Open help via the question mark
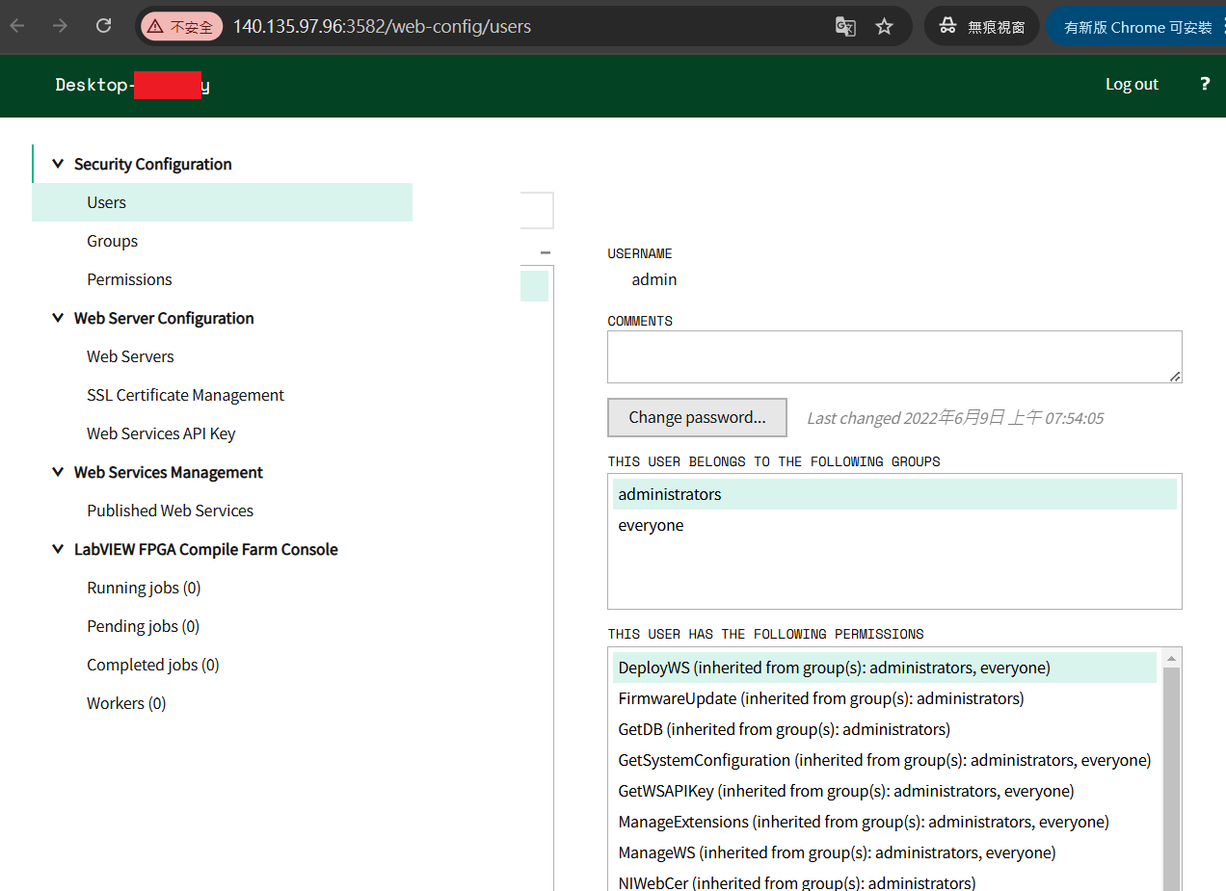Screen dimensions: 1226x891 1205,84
